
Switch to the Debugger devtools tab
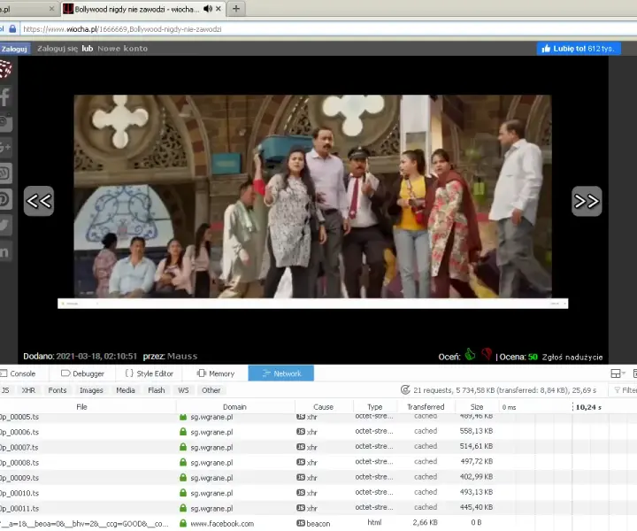[82, 373]
